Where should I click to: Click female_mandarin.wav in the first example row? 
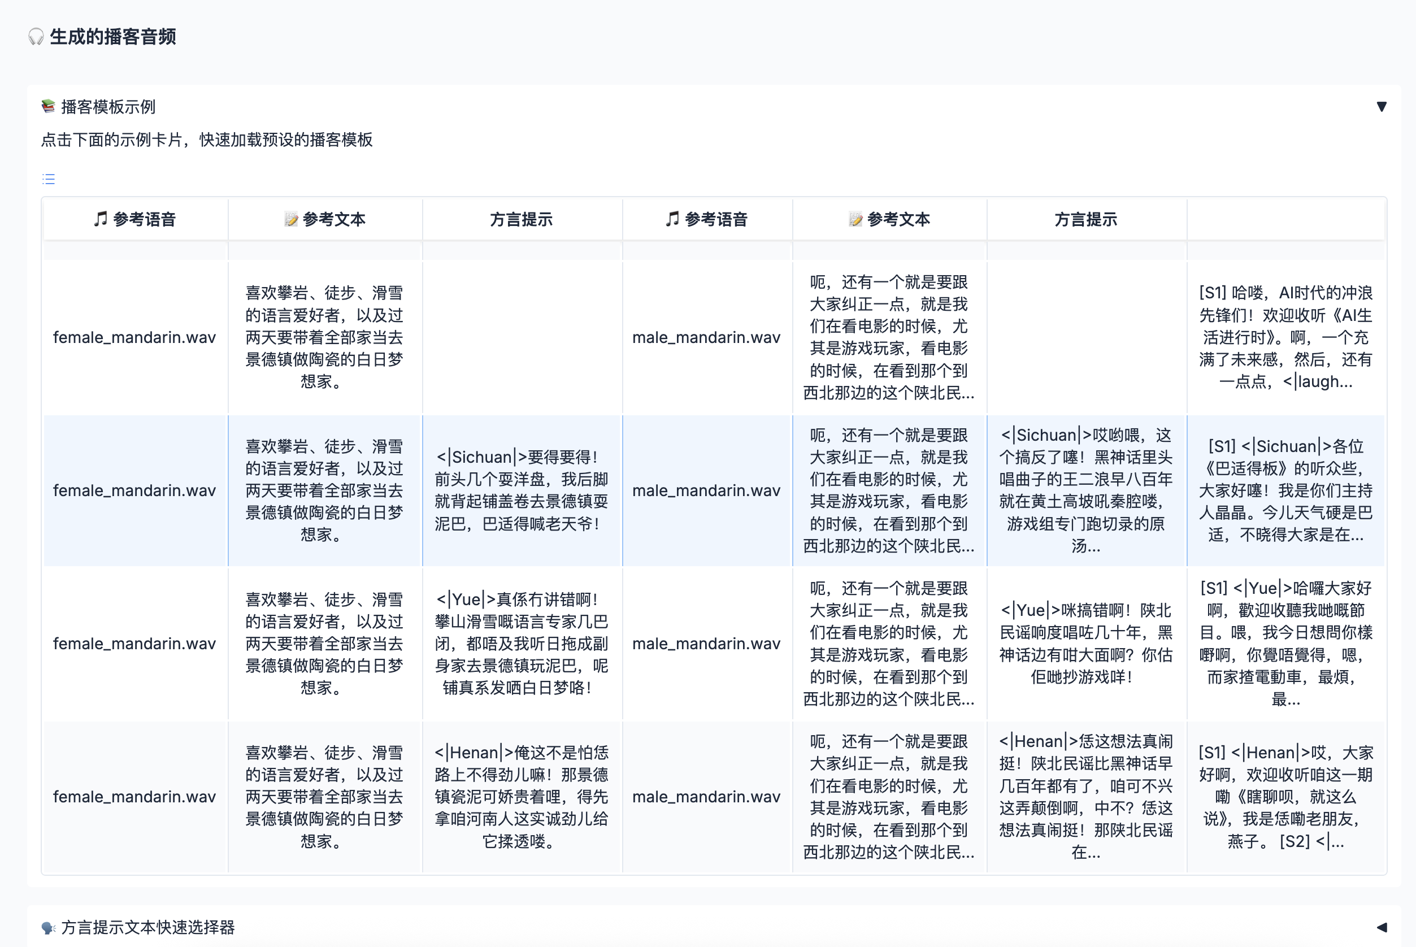tap(134, 337)
